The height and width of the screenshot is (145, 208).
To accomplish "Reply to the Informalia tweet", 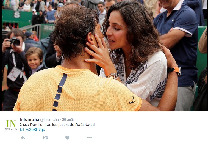I will [23, 138].
